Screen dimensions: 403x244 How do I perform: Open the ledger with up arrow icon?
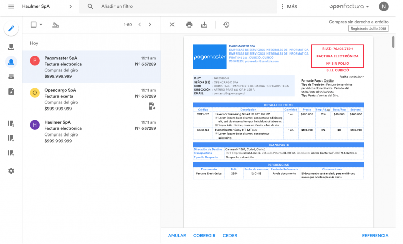coord(11,153)
